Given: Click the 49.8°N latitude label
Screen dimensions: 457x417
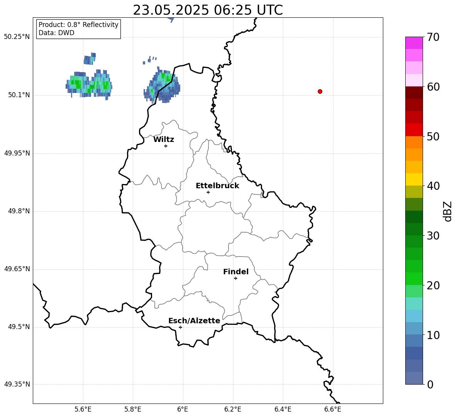Looking at the screenshot, I should tap(19, 211).
